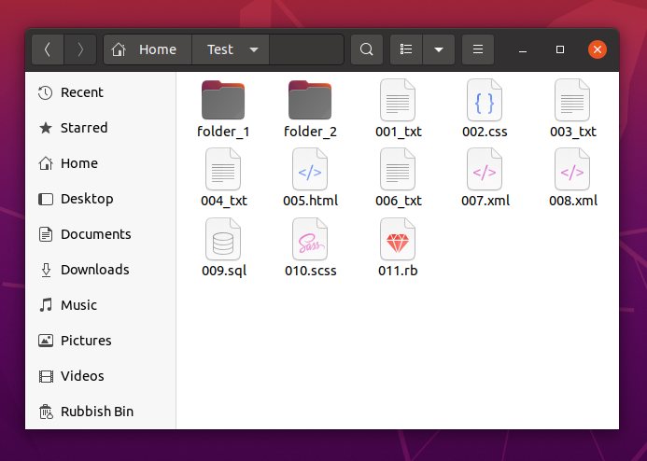Open Recent in the sidebar
Viewport: 647px width, 461px height.
point(101,92)
